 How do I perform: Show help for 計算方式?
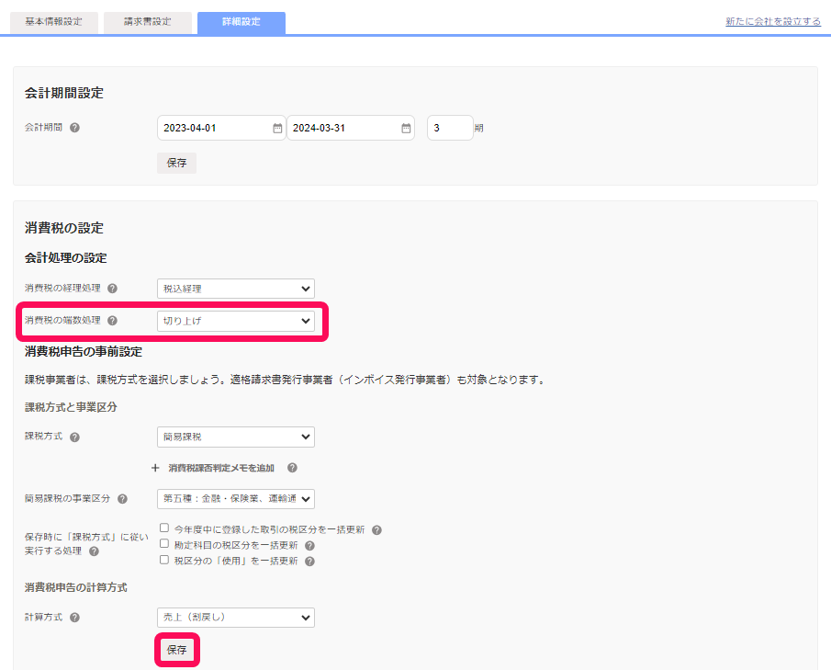click(x=74, y=618)
